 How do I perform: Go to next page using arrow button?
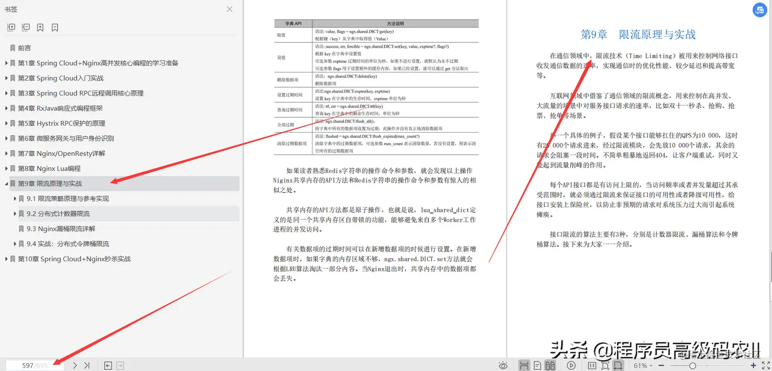75,365
